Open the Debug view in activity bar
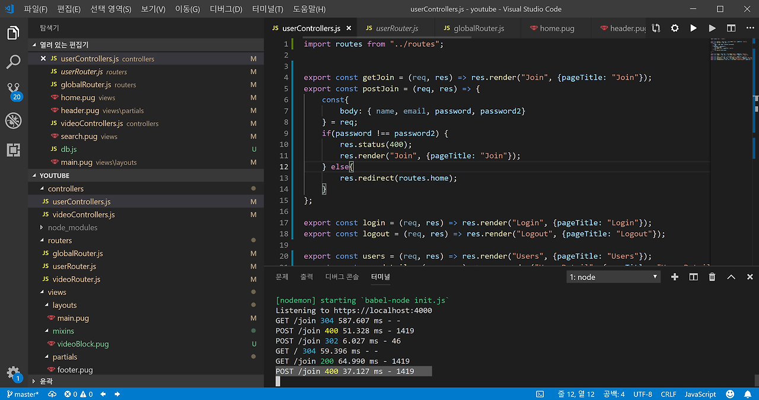This screenshot has width=759, height=400. pyautogui.click(x=13, y=121)
